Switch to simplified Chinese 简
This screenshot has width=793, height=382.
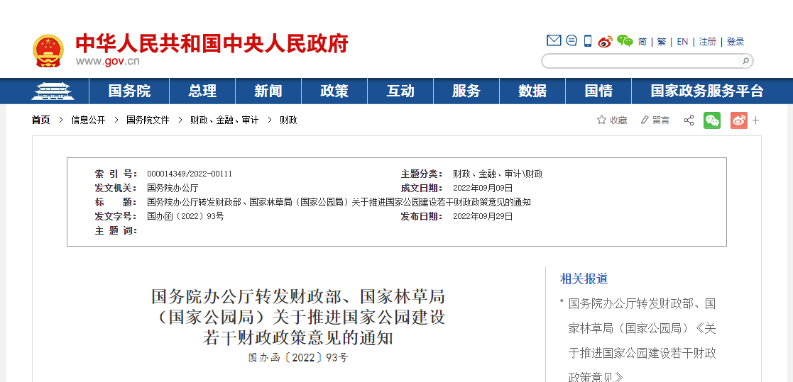pyautogui.click(x=642, y=41)
